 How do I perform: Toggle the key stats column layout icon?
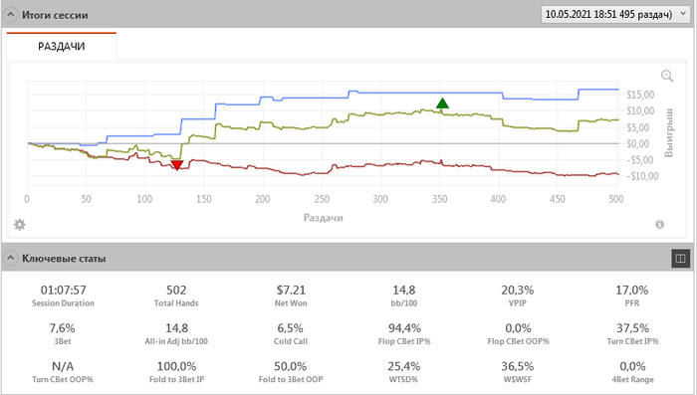[x=680, y=258]
